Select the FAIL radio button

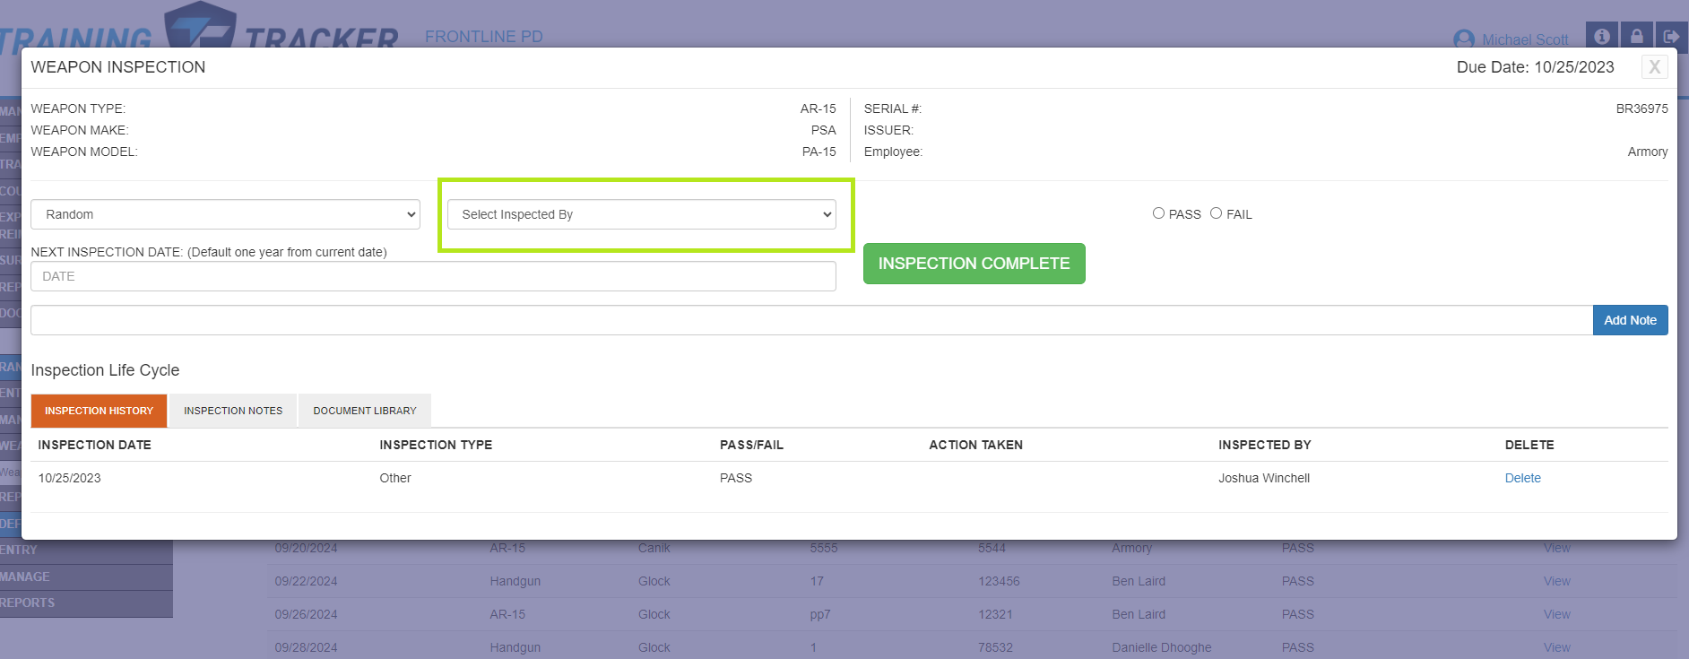pos(1216,213)
